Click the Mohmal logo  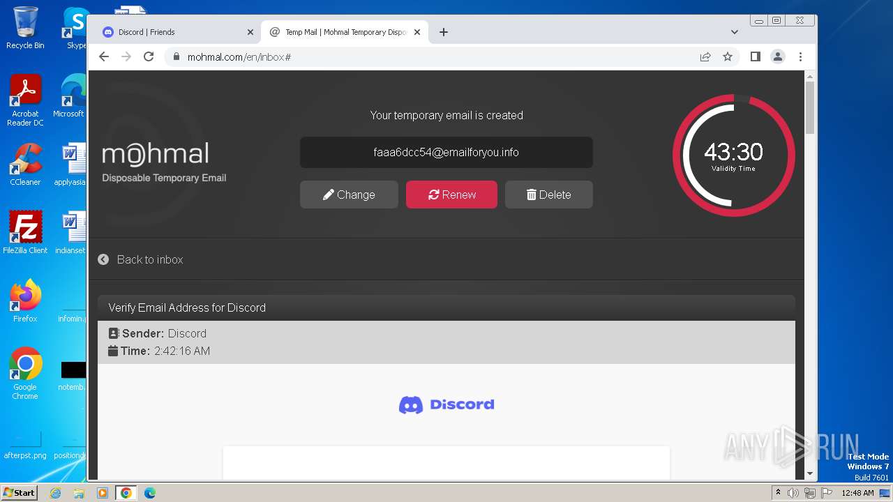tap(163, 162)
